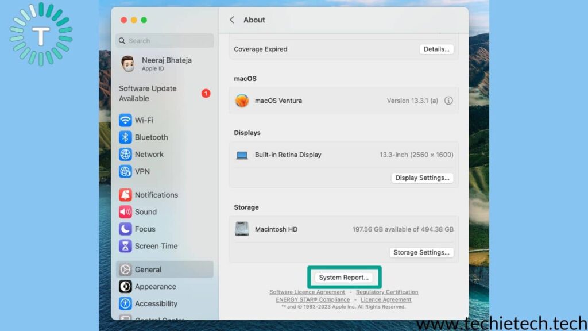
Task: Click inside the Search field
Action: (x=165, y=41)
